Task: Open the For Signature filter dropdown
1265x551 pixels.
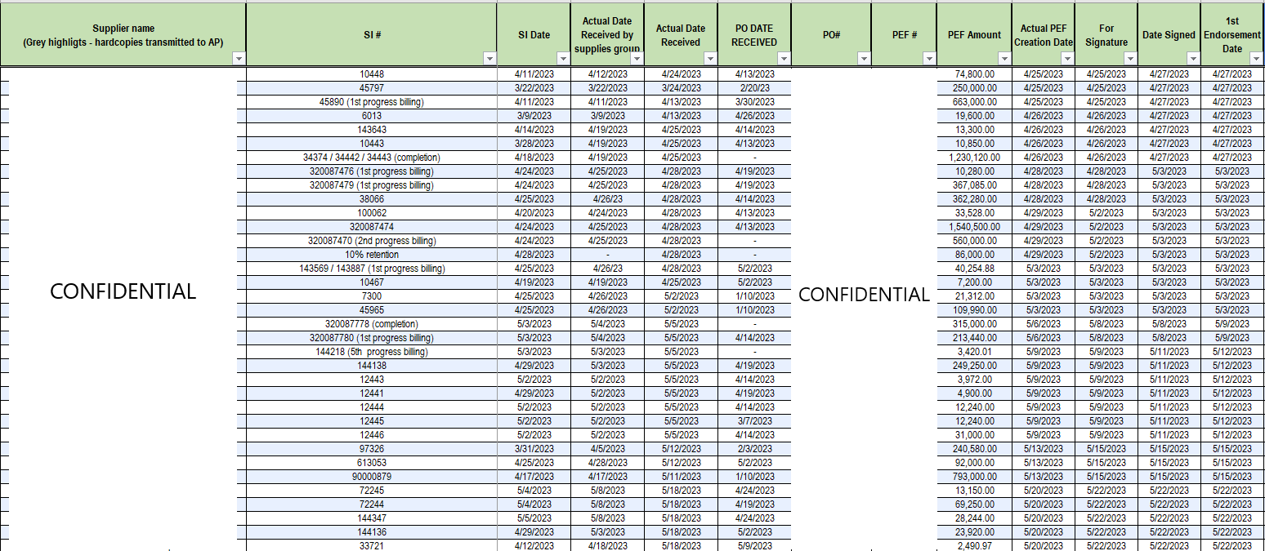Action: [x=1130, y=59]
